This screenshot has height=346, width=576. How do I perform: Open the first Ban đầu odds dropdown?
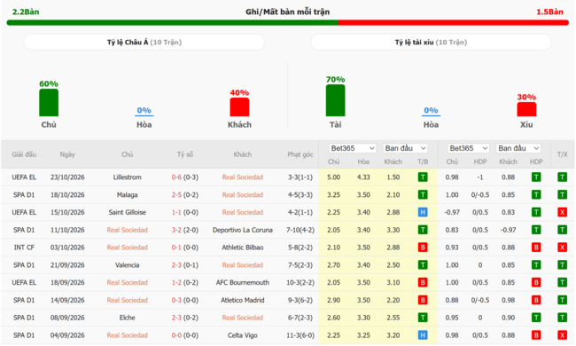(x=406, y=148)
